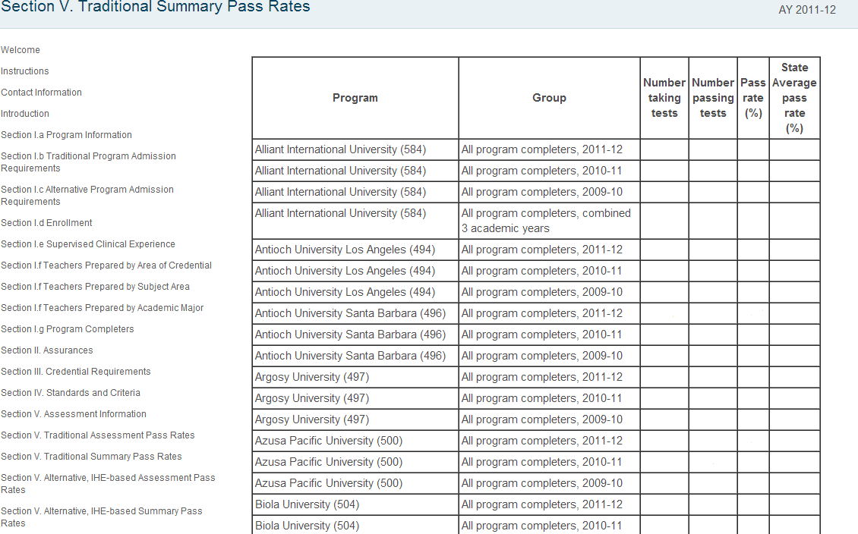Viewport: 858px width, 534px height.
Task: Open Alternative, IHE-based Assessment Pass Rates
Action: [x=108, y=484]
